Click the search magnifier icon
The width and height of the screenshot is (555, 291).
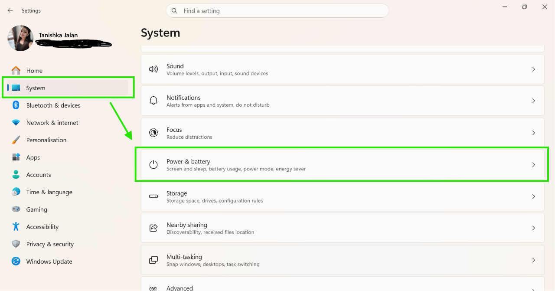click(x=175, y=11)
